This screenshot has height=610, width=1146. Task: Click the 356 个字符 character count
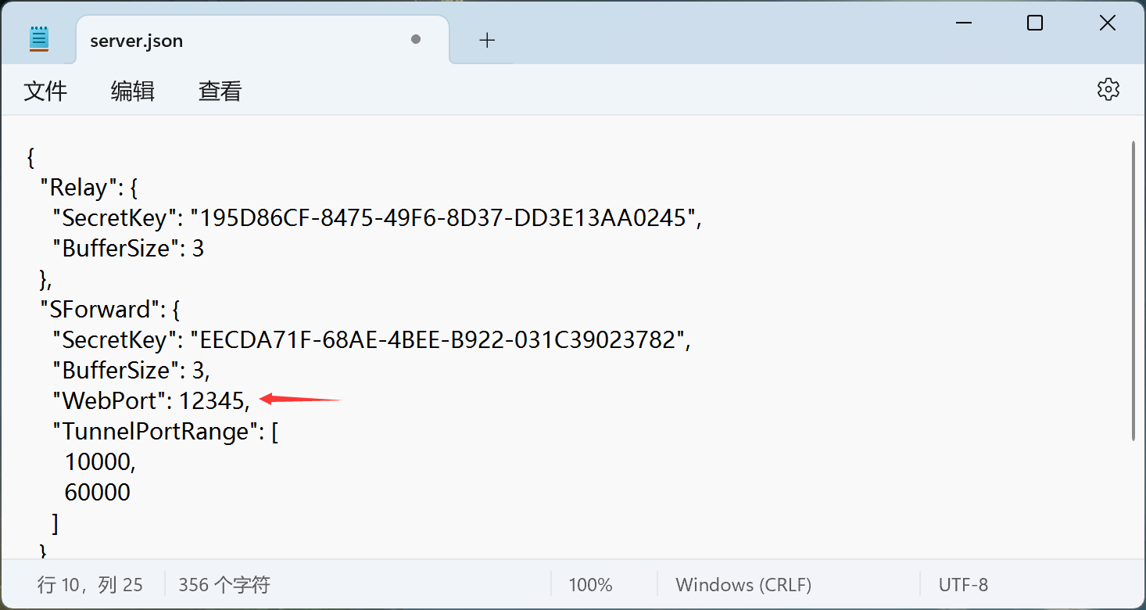point(224,585)
